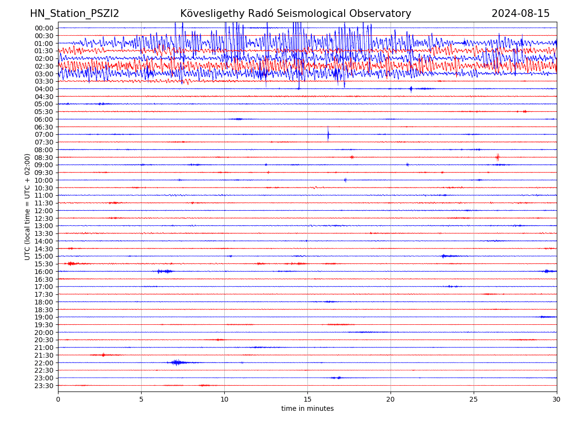Click the HN_Station_PSZI2 station title

[x=74, y=14]
